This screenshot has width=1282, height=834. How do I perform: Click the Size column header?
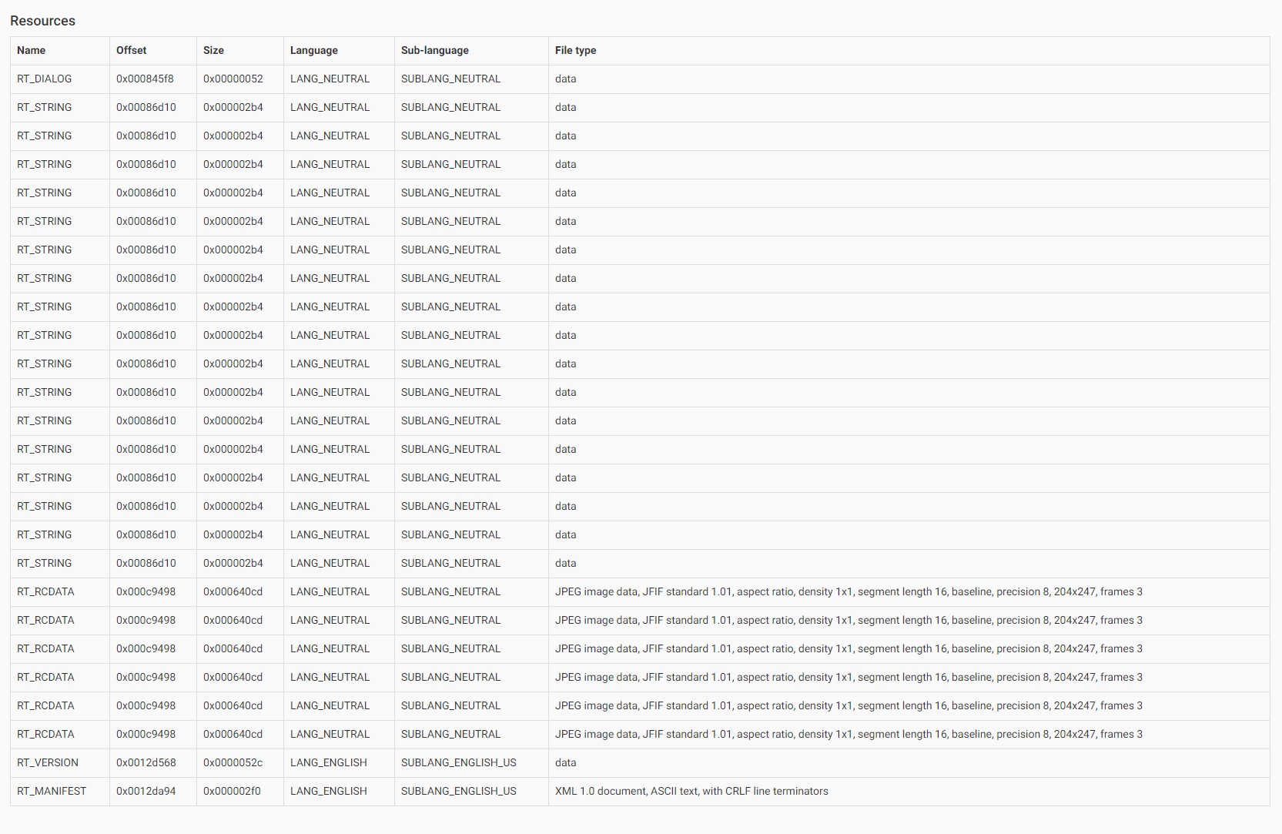click(213, 50)
